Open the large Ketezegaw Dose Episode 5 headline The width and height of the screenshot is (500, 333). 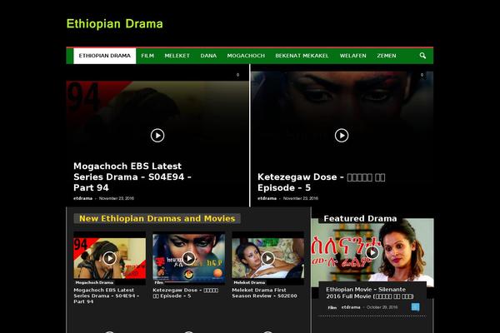coord(321,182)
